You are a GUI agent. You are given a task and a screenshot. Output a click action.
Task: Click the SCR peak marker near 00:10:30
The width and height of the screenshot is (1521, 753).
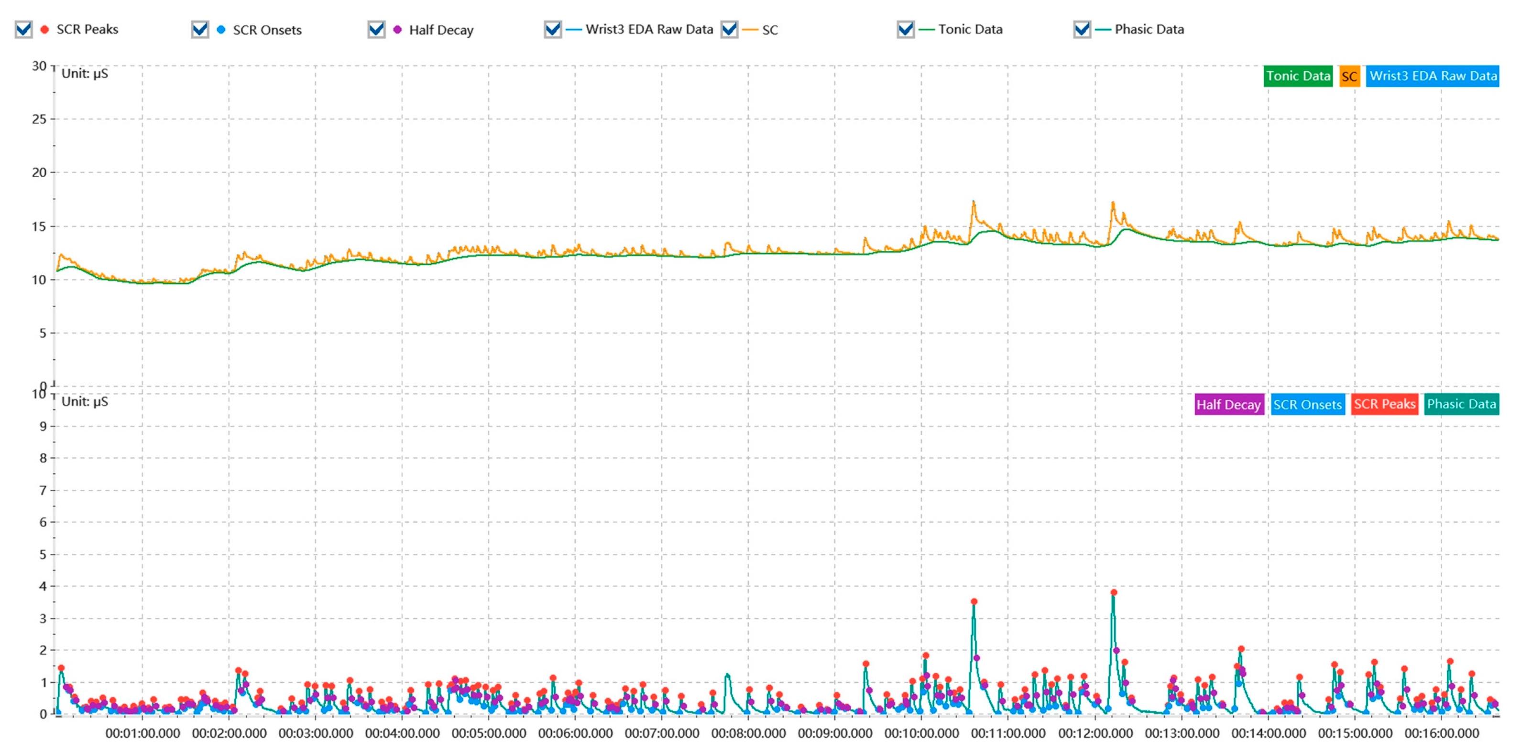tap(974, 602)
